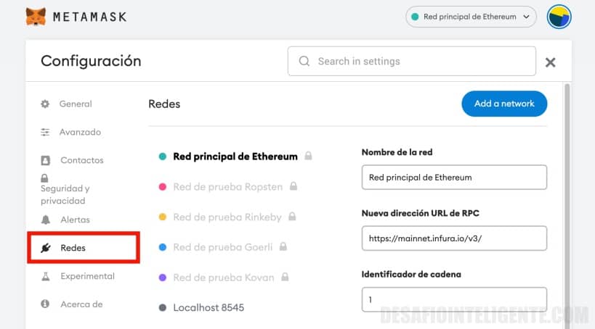
Task: Select the Localhost 8545 network
Action: click(209, 307)
